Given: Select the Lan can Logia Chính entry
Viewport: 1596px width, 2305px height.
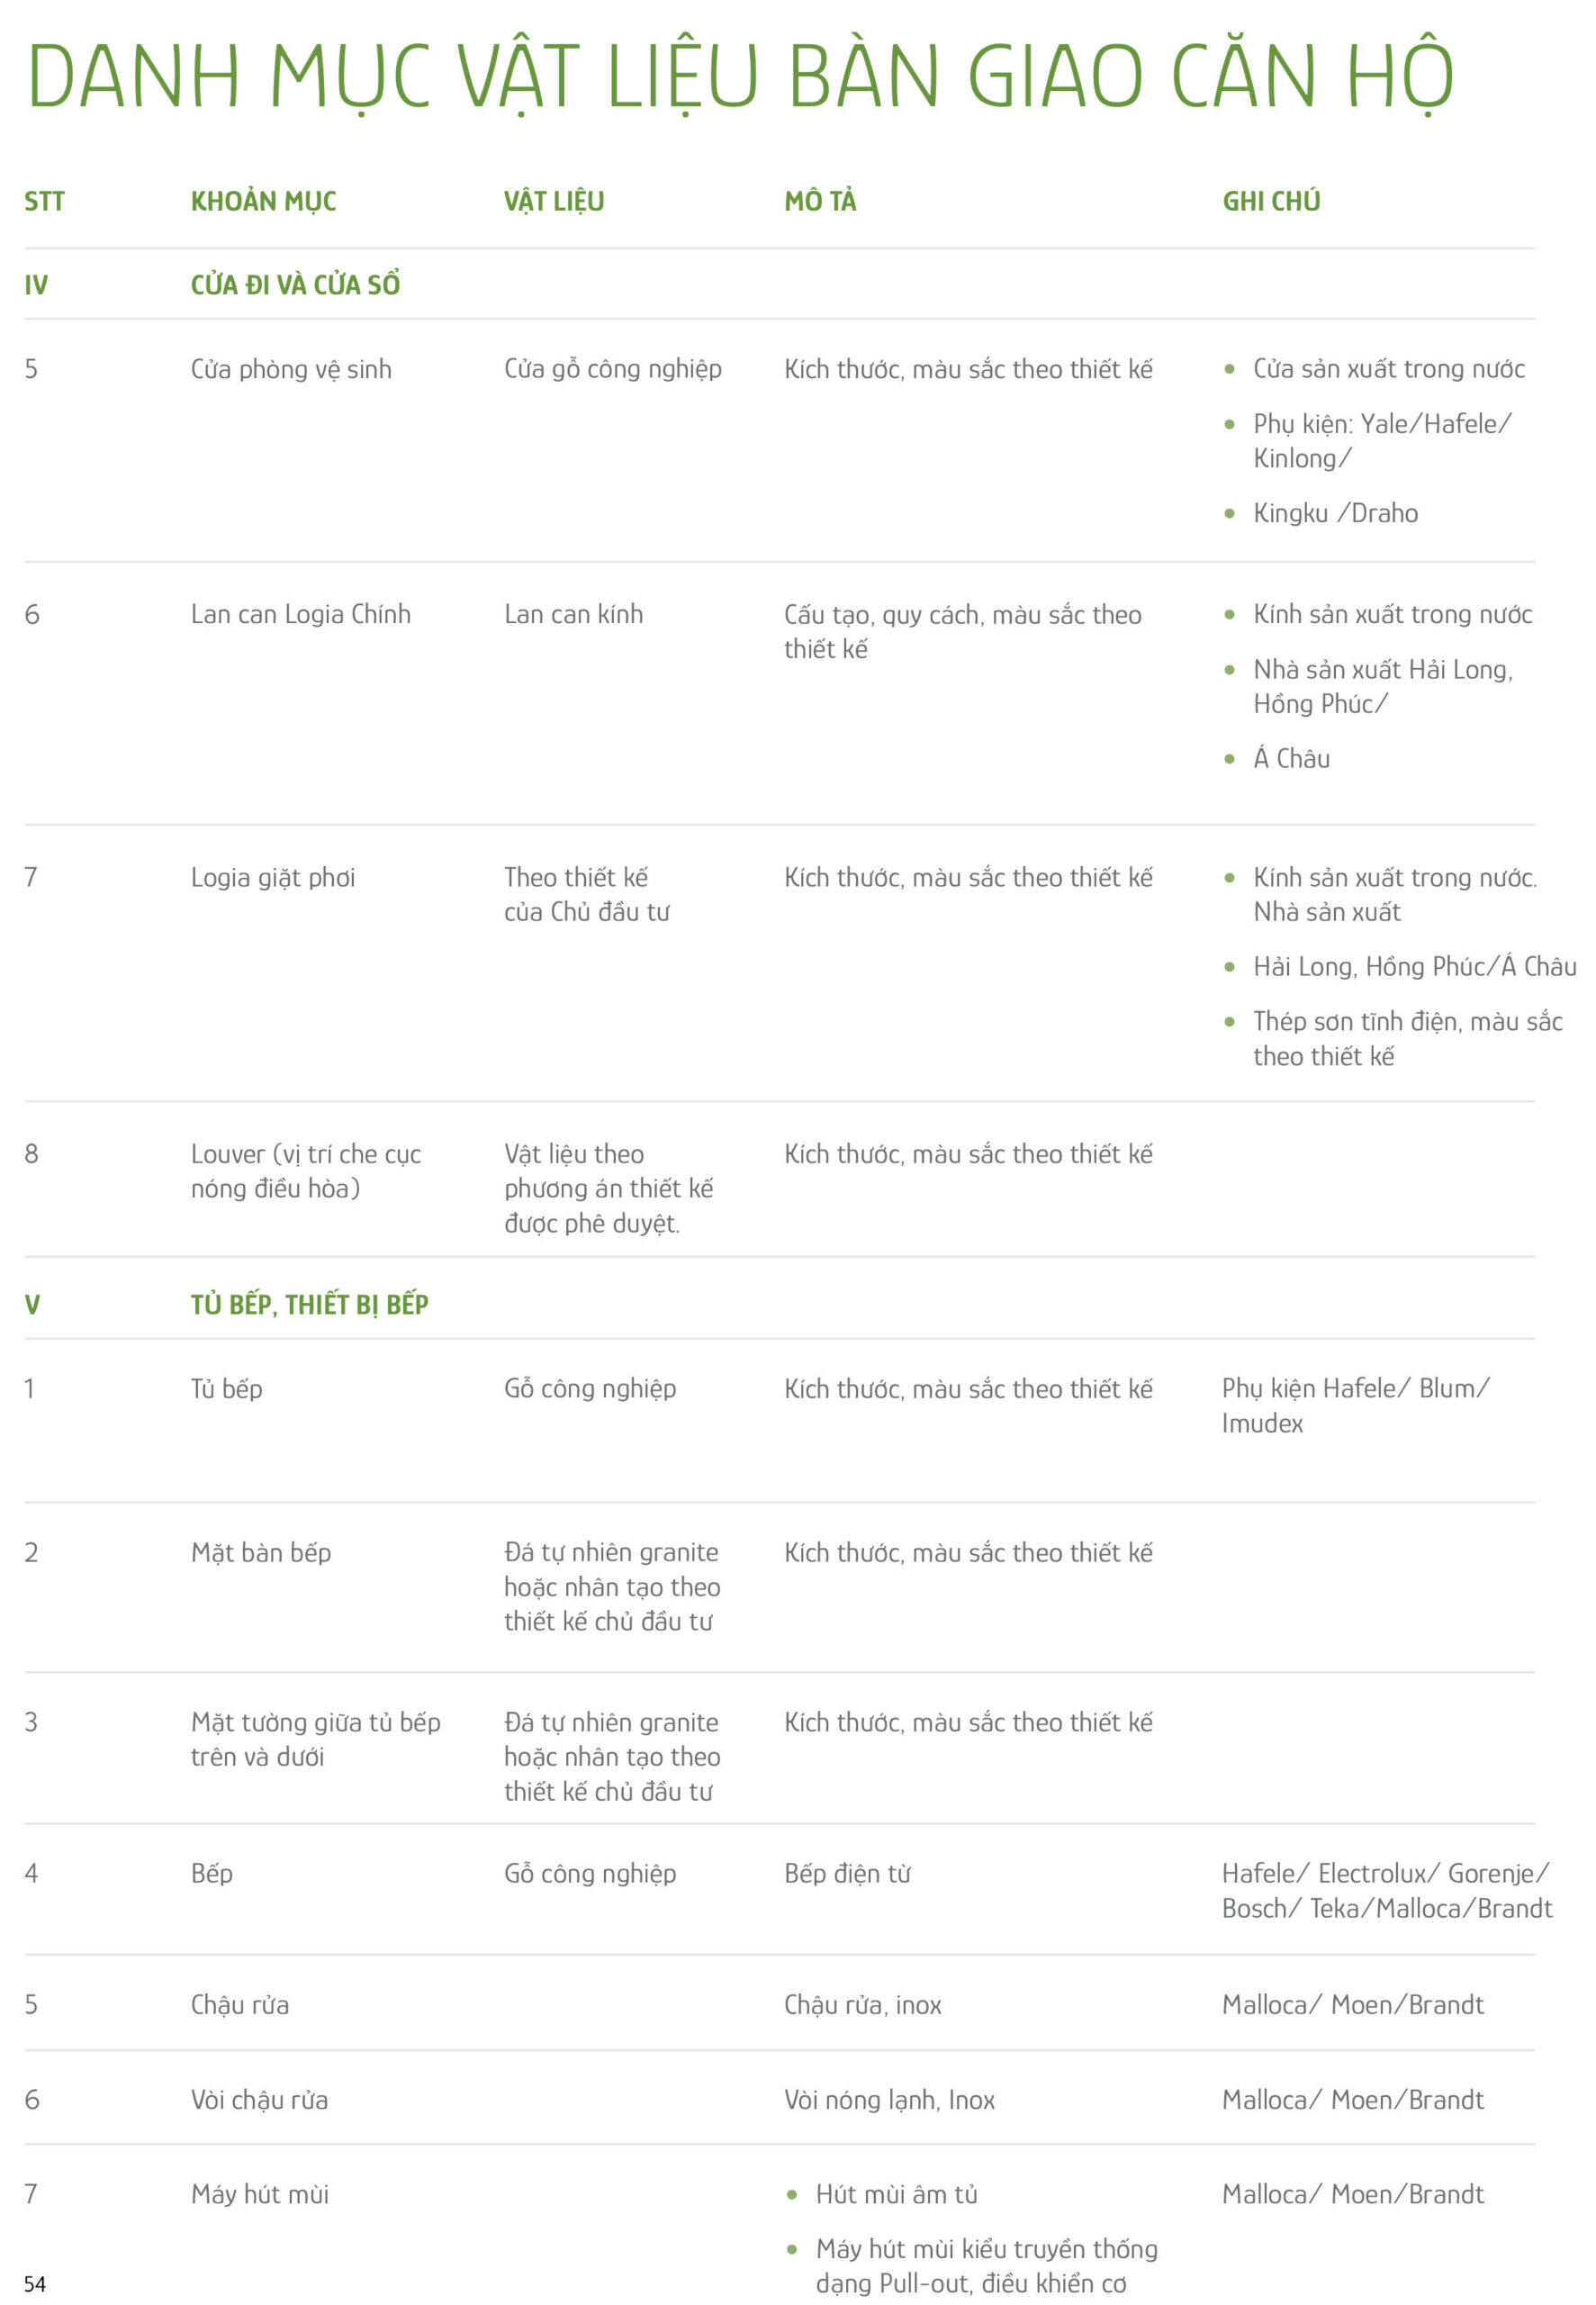Looking at the screenshot, I should [300, 614].
